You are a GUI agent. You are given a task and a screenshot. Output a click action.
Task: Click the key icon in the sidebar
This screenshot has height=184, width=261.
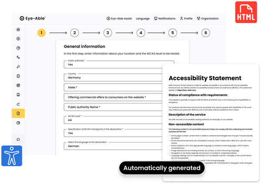[18, 67]
